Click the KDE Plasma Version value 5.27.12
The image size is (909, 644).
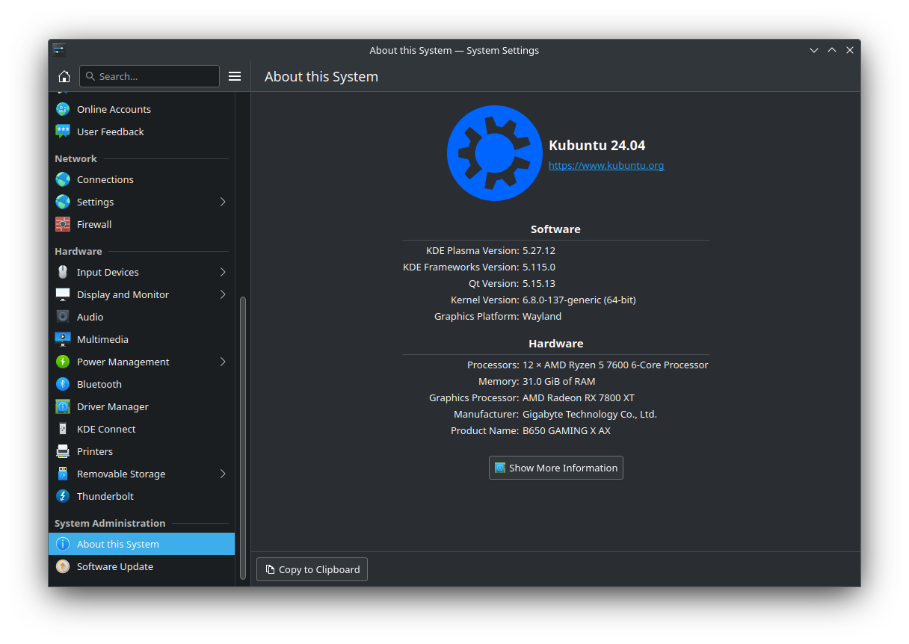[x=539, y=250]
